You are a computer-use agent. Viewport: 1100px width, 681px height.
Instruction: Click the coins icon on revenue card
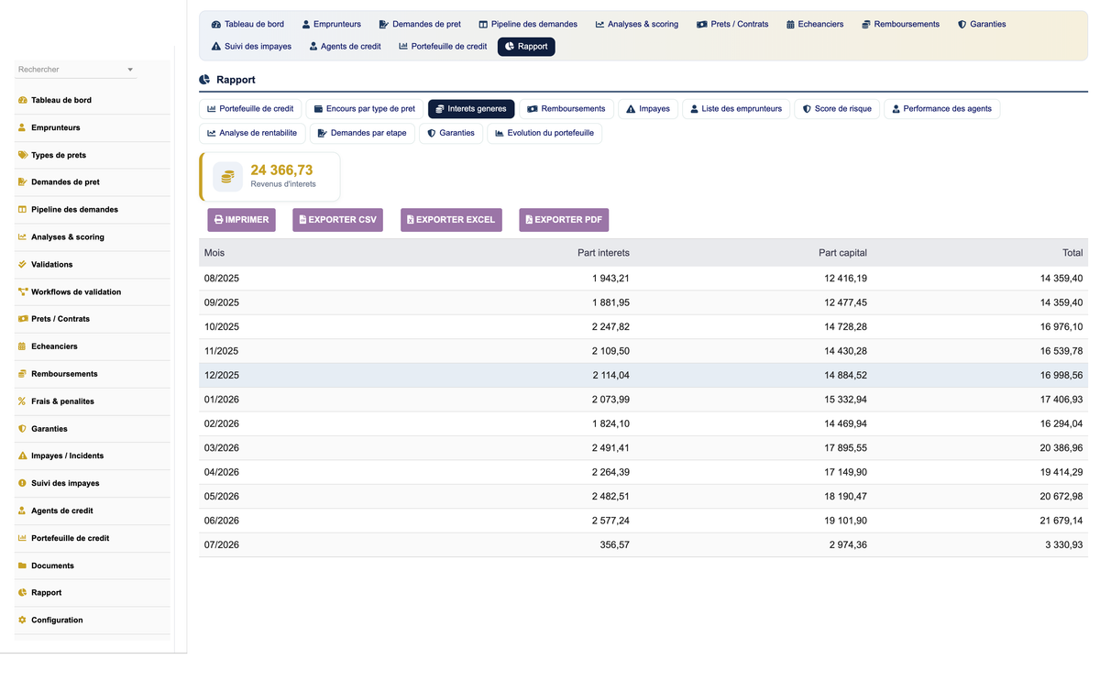[x=228, y=176]
